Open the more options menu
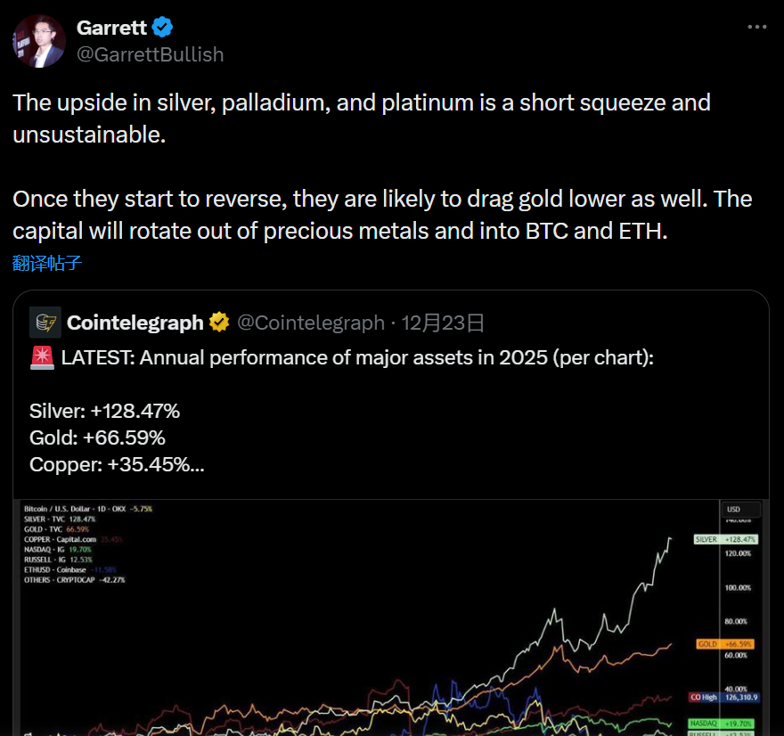The width and height of the screenshot is (784, 736). click(756, 28)
